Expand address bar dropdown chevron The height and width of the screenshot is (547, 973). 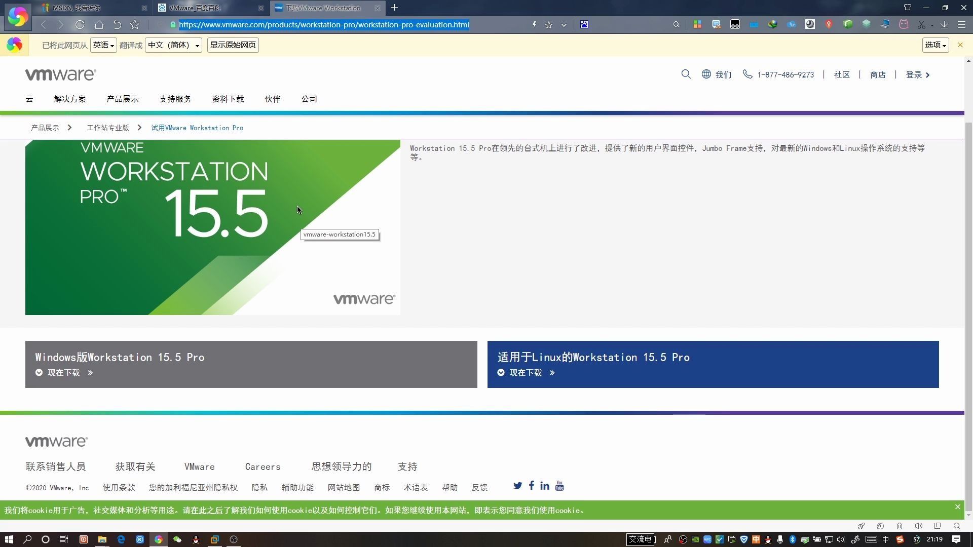click(564, 25)
